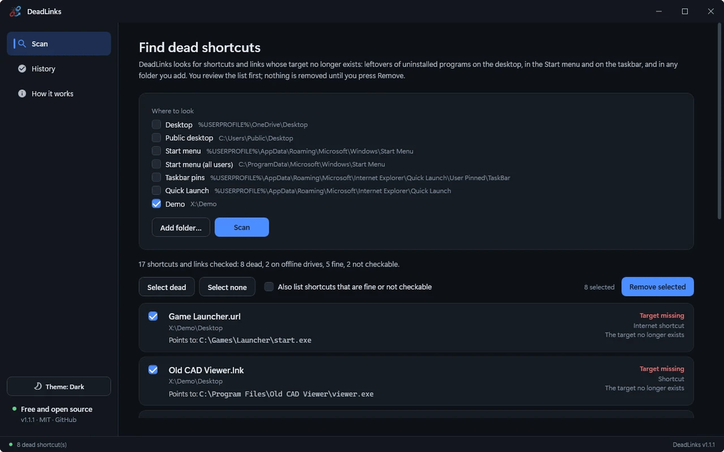
Task: Click the moon icon on Theme button
Action: (x=38, y=386)
